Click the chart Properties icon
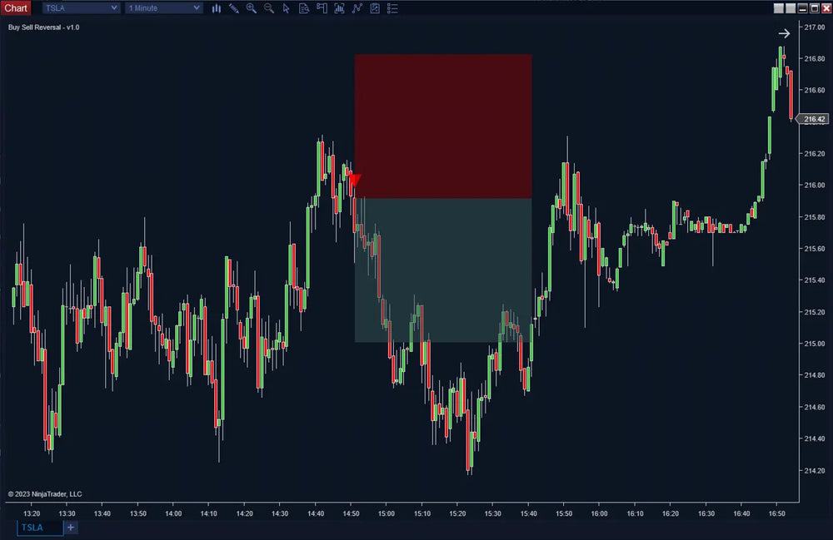This screenshot has width=833, height=540. [374, 8]
